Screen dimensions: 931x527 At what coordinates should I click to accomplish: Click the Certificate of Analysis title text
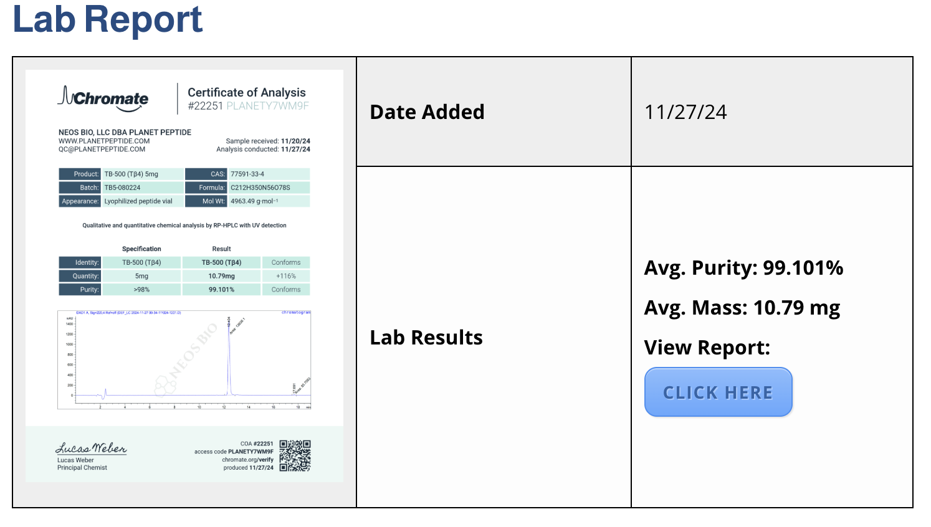coord(247,92)
